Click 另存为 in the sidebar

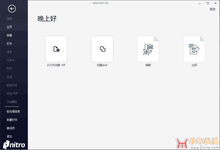click(11, 60)
